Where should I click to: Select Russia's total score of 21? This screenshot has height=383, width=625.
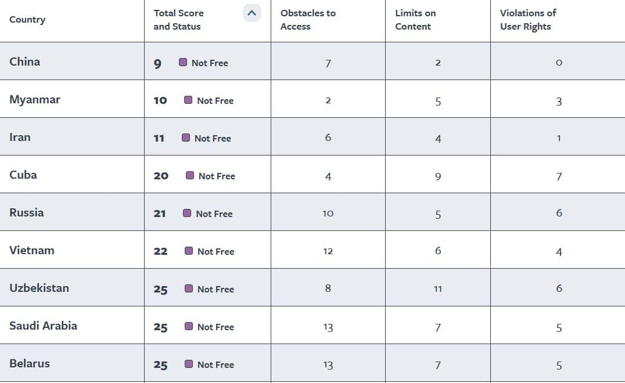(x=160, y=214)
